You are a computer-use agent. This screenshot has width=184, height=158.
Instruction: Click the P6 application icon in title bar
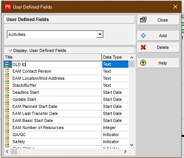point(8,7)
